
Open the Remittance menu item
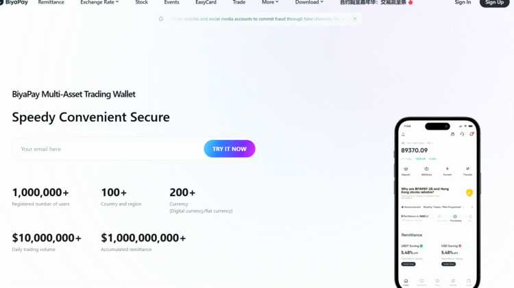tap(51, 3)
